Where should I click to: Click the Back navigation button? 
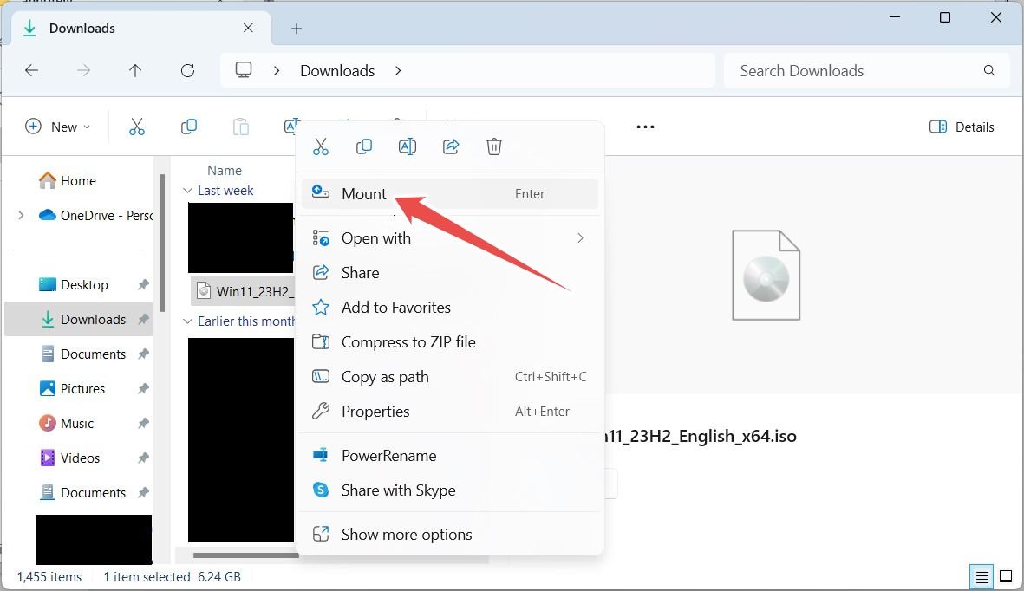(32, 70)
